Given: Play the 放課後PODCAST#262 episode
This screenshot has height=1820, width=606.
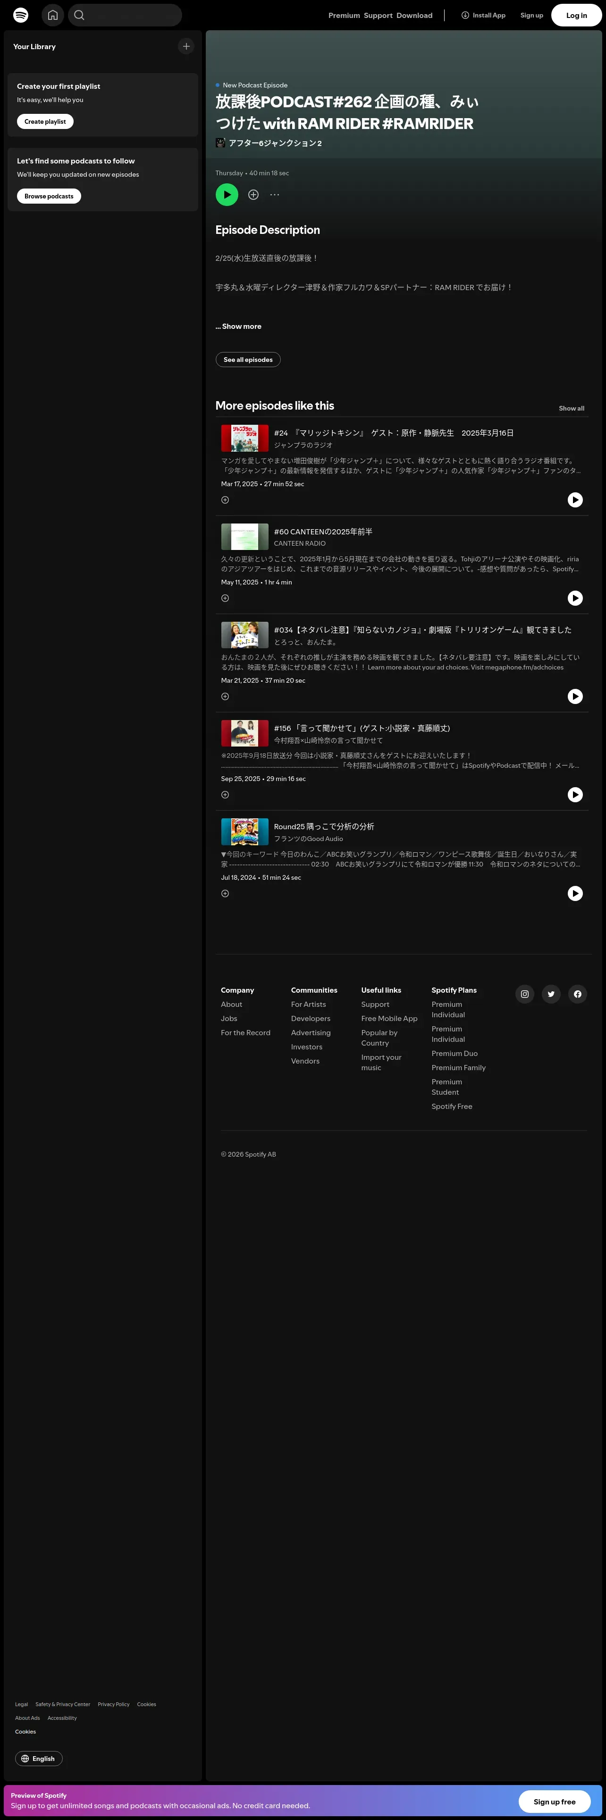Looking at the screenshot, I should (x=227, y=194).
